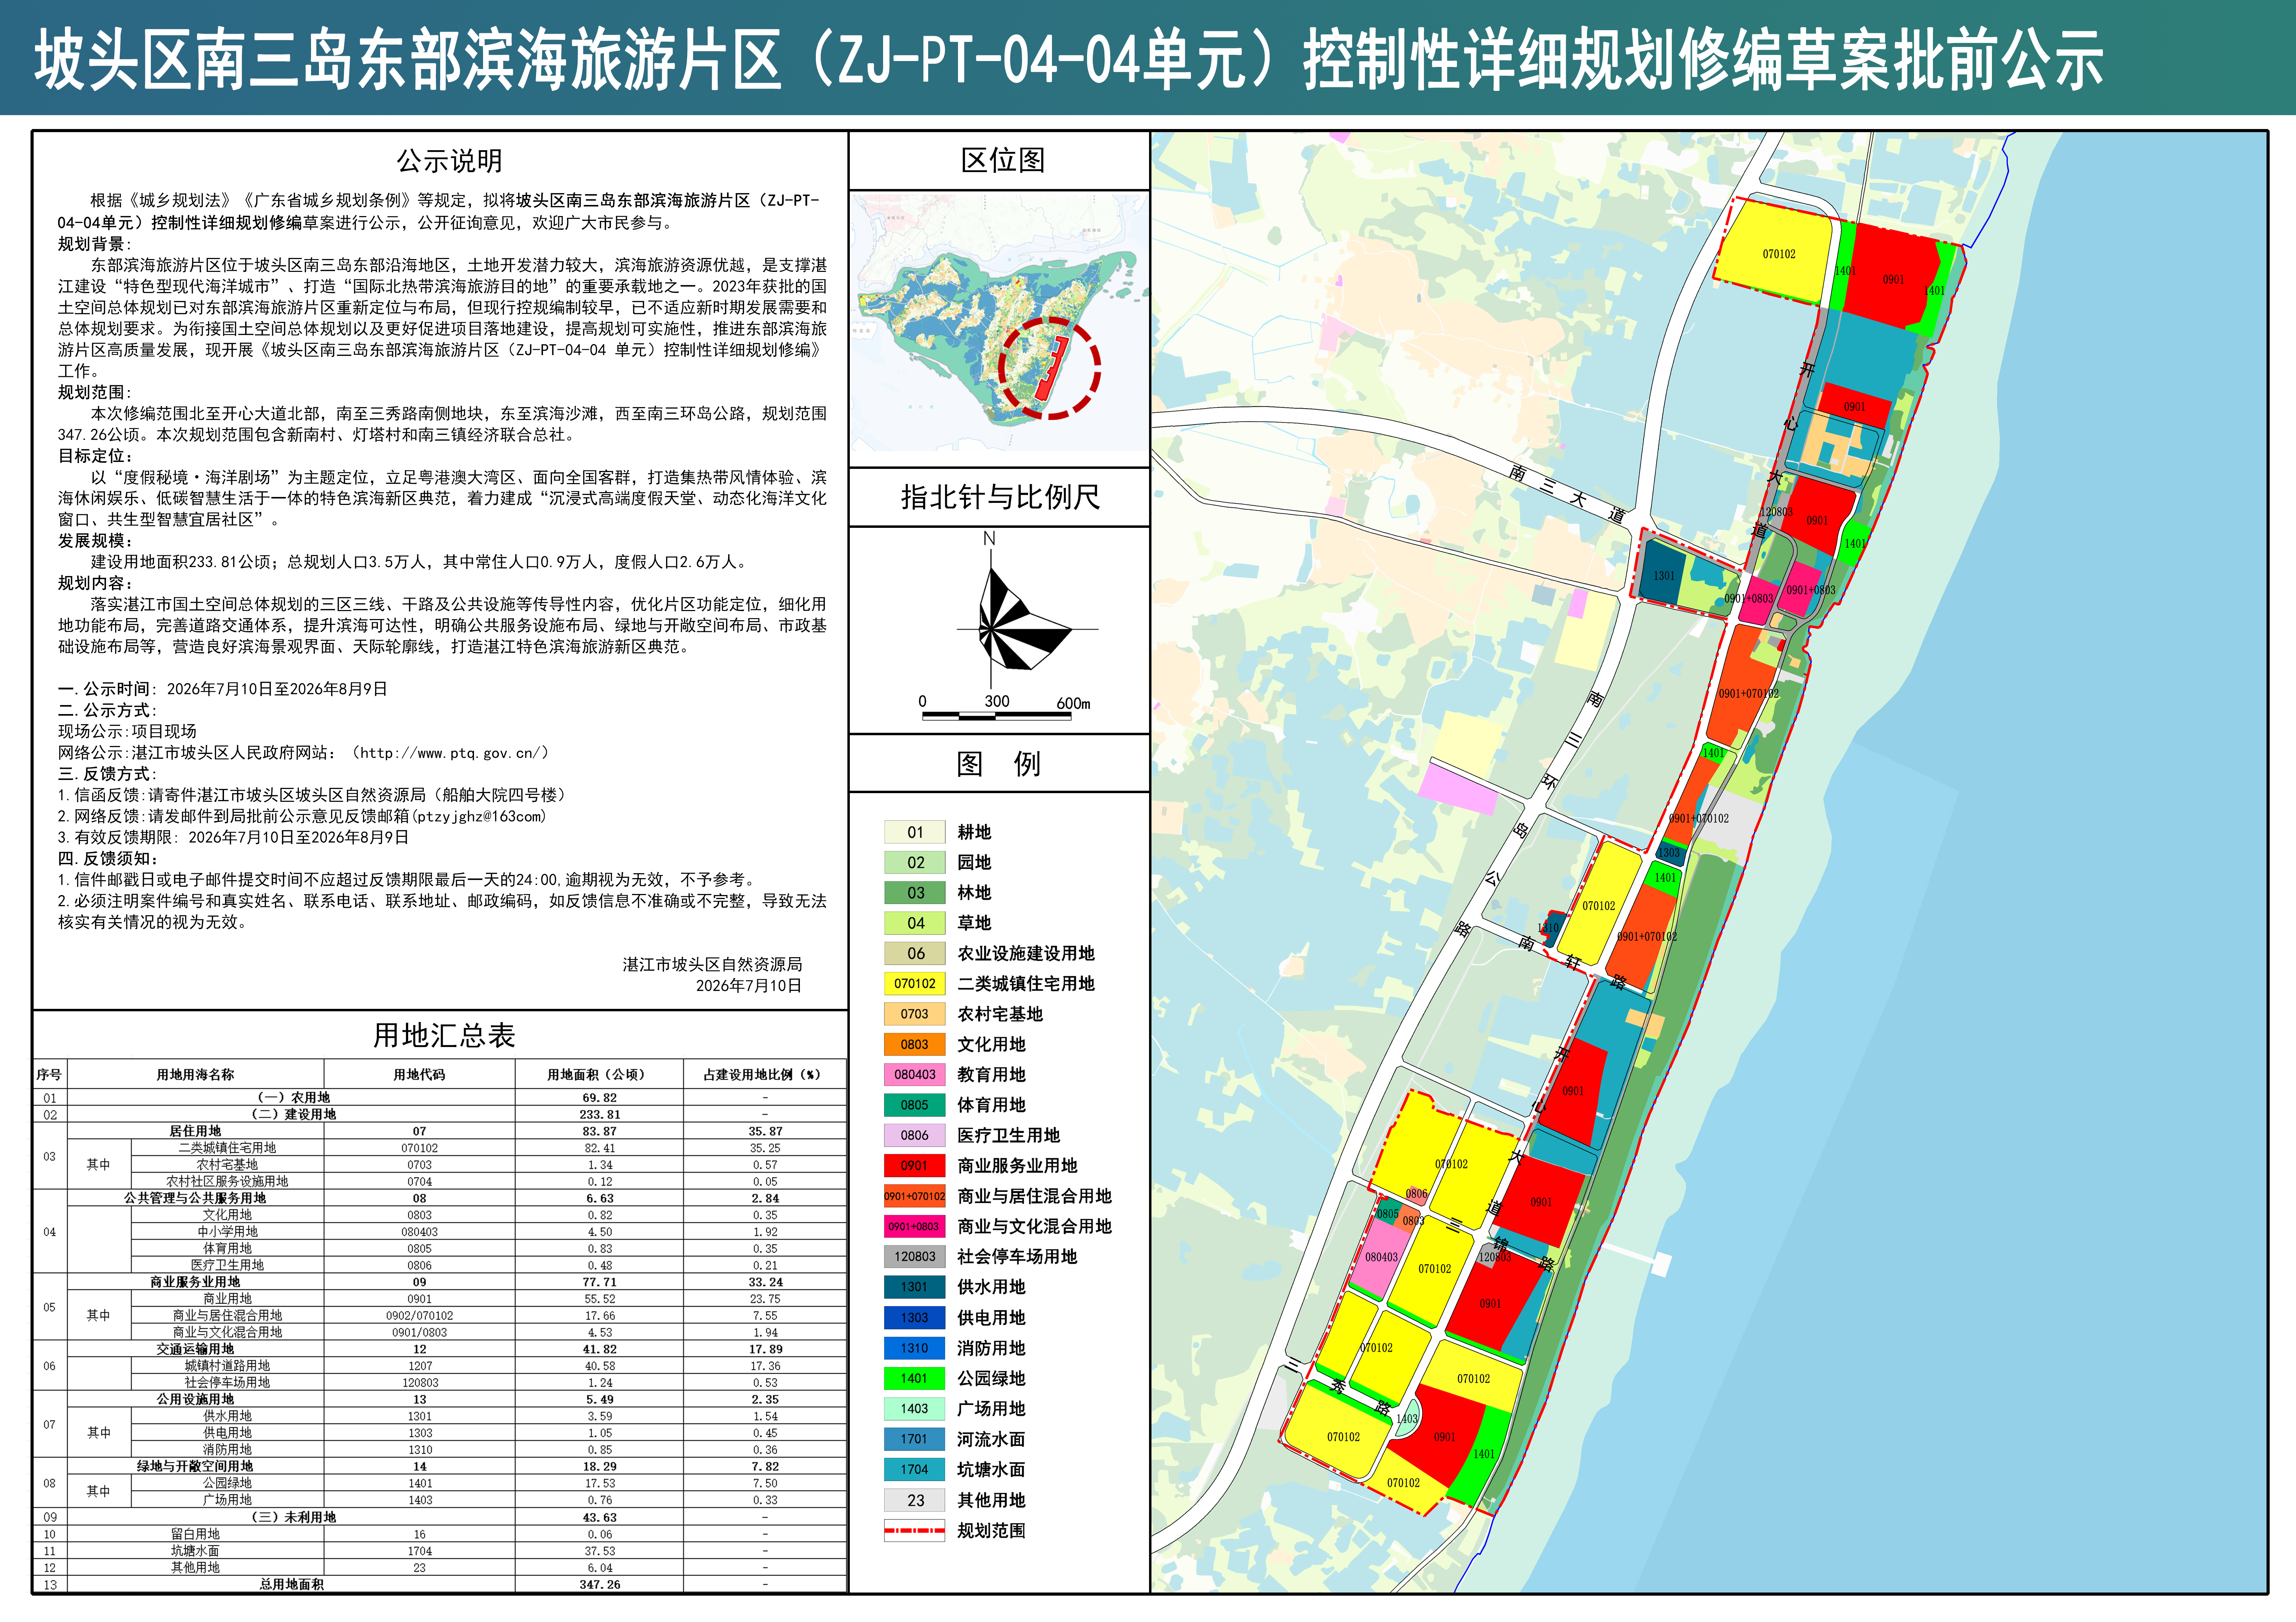Pick the 0806 医疗卫生用地 legend swatch
The image size is (2296, 1622).
pos(914,1135)
